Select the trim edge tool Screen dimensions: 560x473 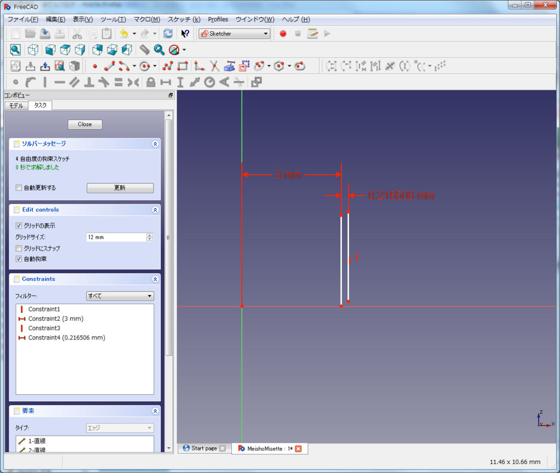coord(214,66)
